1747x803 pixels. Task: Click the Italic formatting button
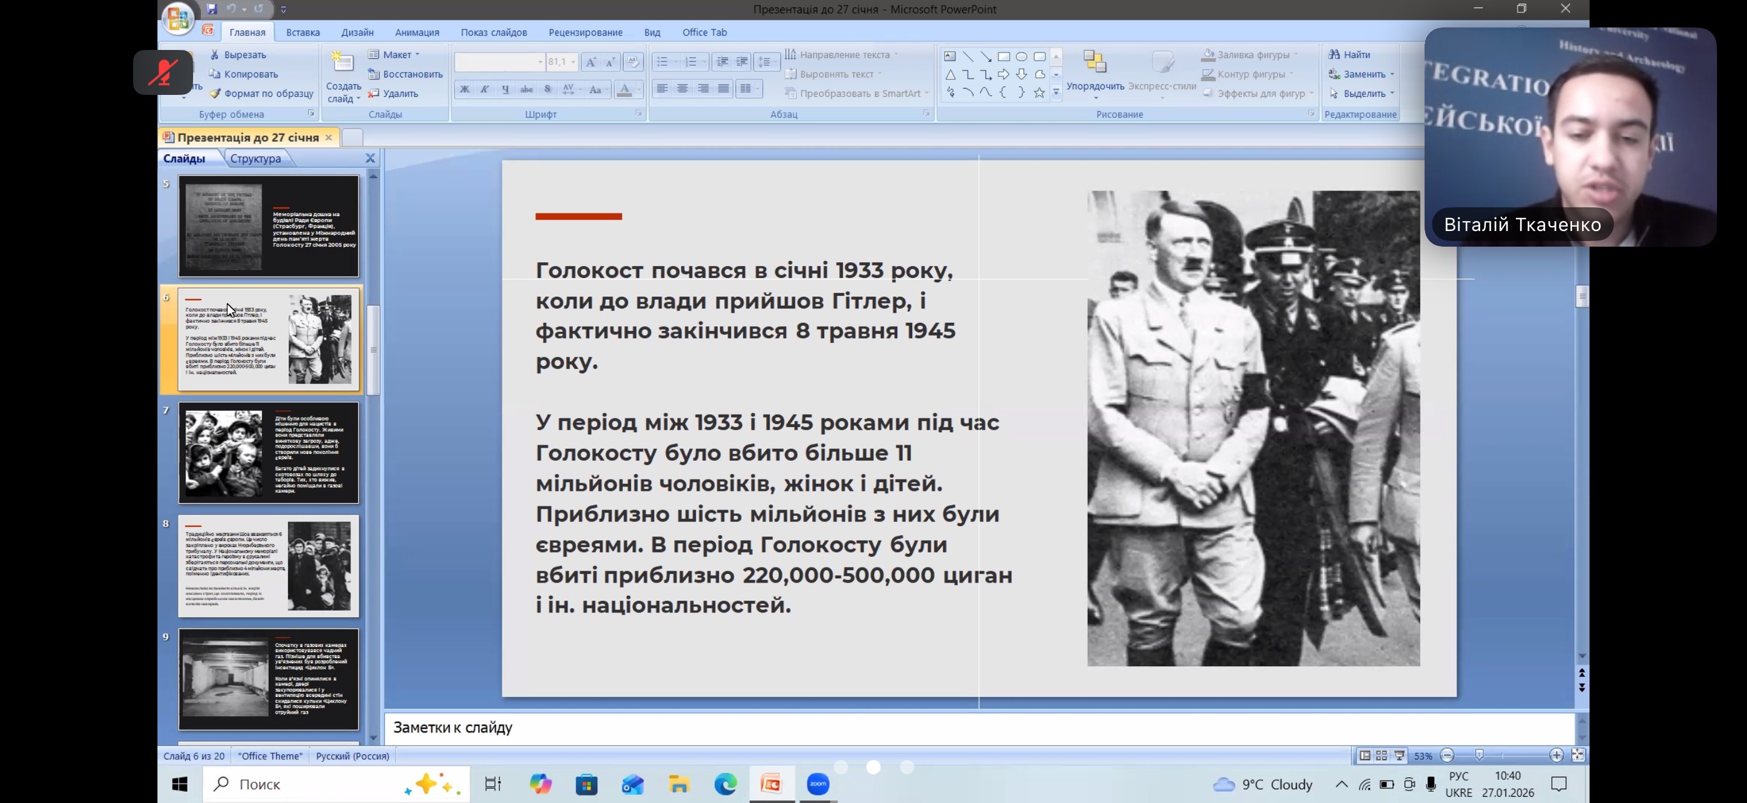pos(485,89)
